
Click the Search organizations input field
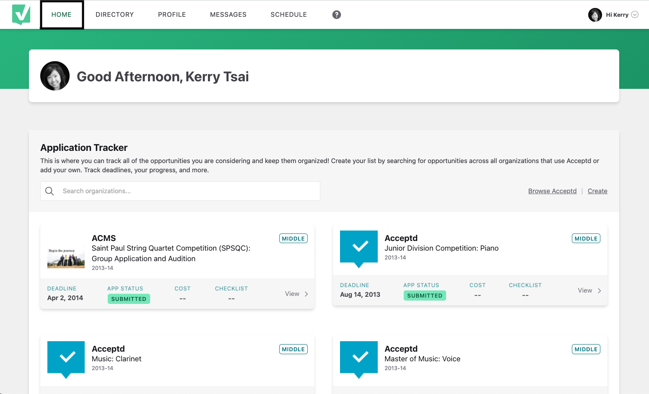coord(180,191)
